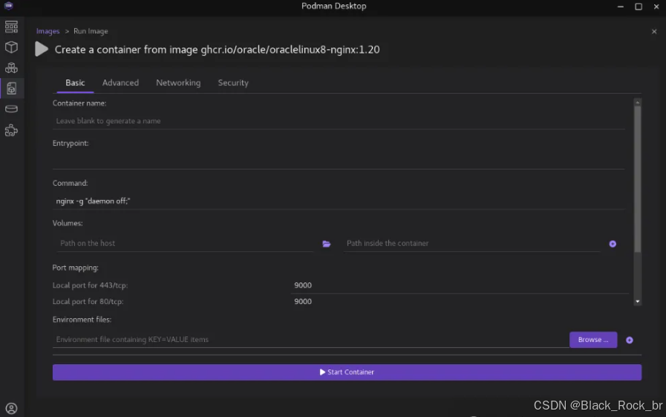Click local port field for 443/tcp
The width and height of the screenshot is (666, 417).
click(x=460, y=285)
